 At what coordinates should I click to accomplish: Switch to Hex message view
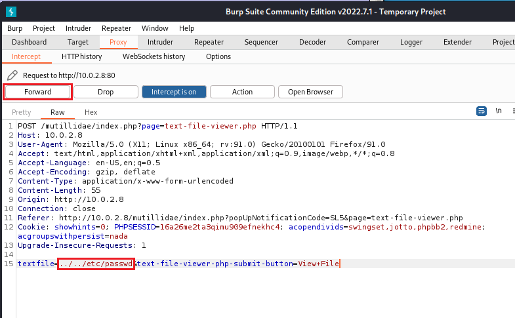91,112
